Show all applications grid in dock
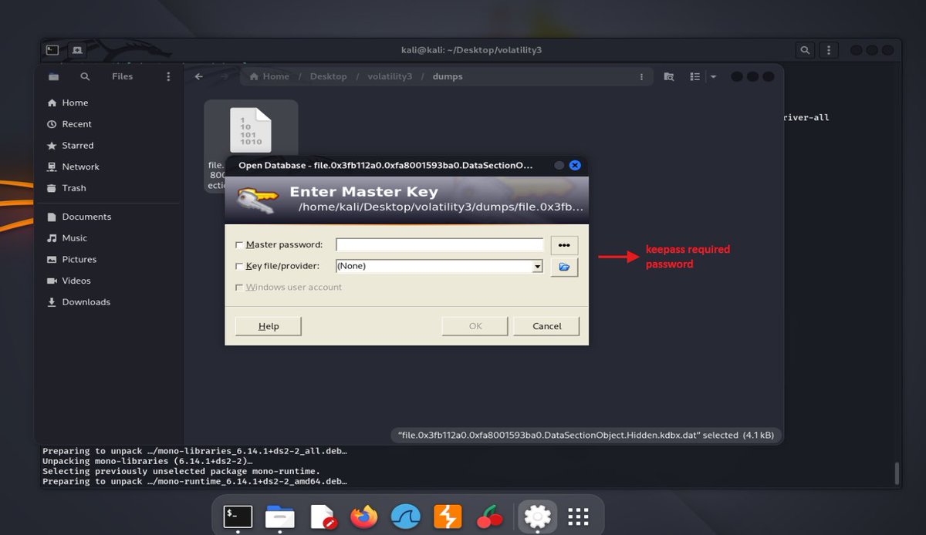 click(x=579, y=516)
